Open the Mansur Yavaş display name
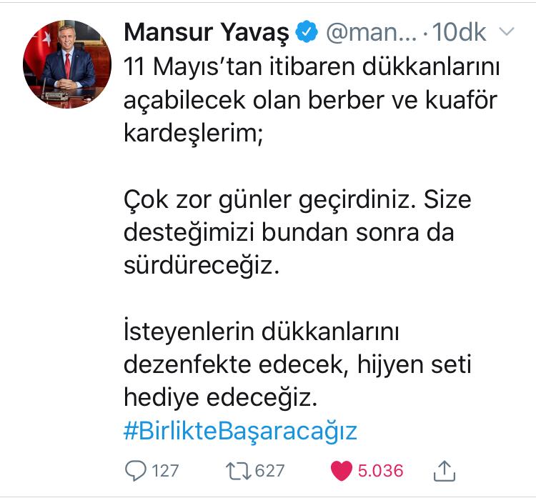 pyautogui.click(x=207, y=33)
